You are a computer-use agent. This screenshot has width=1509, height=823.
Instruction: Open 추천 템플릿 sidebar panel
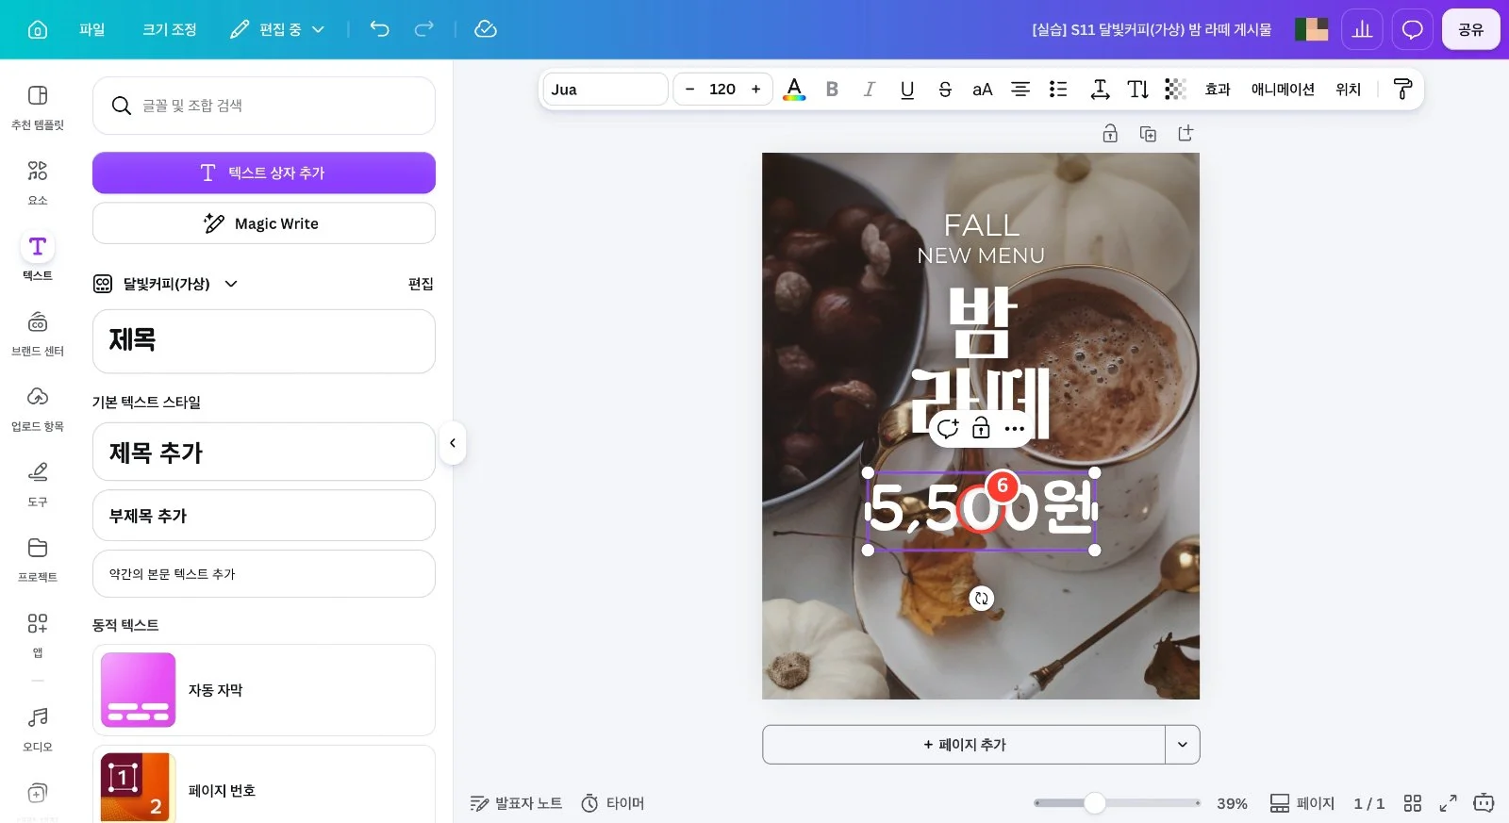pyautogui.click(x=38, y=107)
